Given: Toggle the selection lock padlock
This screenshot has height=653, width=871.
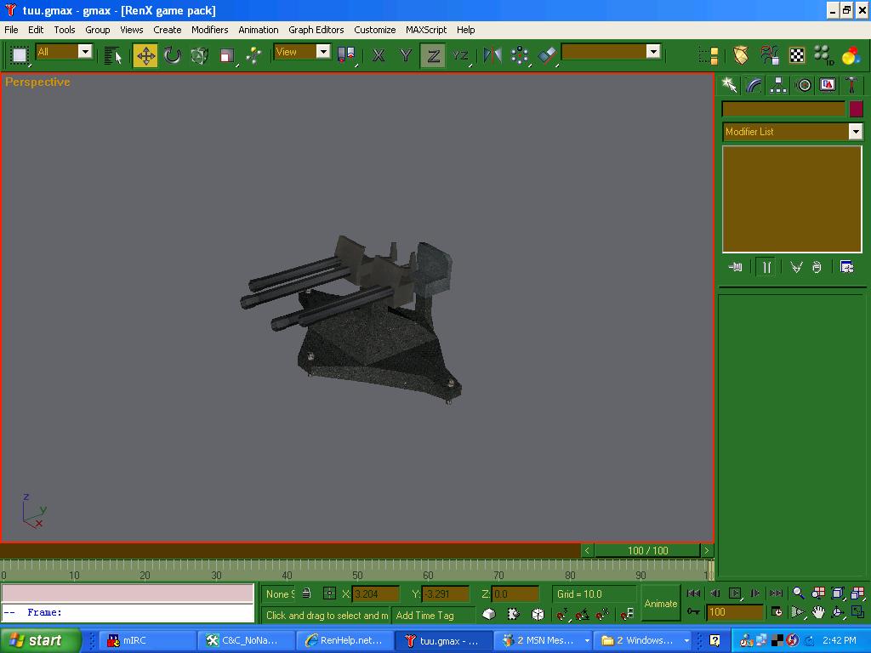Looking at the screenshot, I should tap(306, 593).
